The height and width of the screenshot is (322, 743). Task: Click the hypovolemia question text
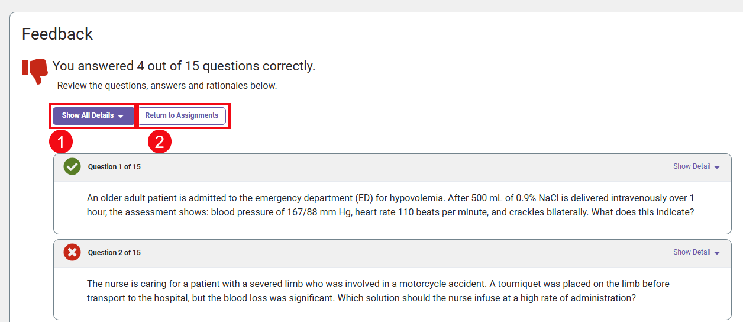[390, 205]
